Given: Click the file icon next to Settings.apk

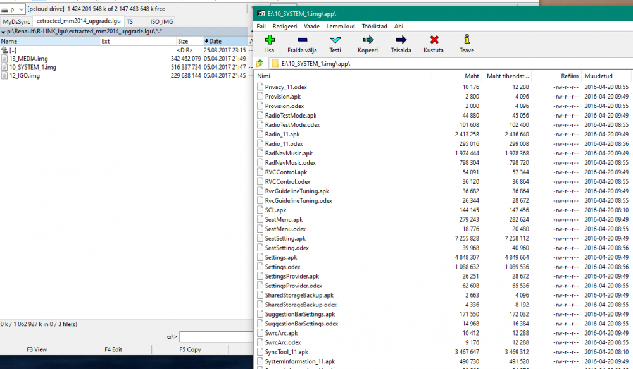Looking at the screenshot, I should point(260,257).
